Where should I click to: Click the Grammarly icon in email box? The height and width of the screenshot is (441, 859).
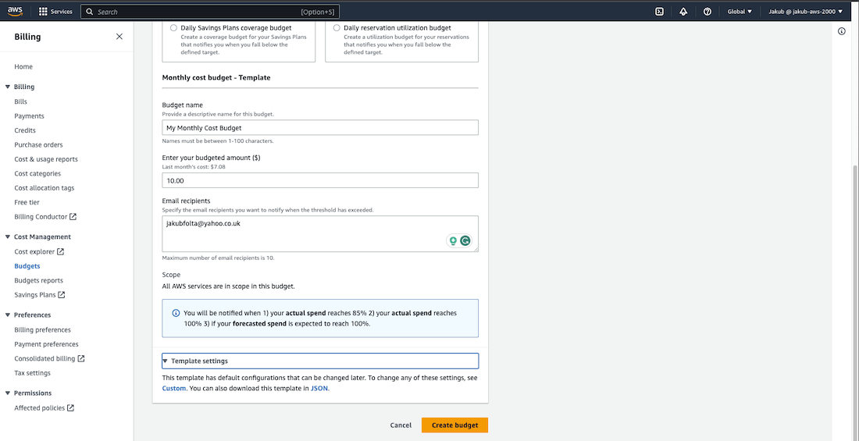[465, 240]
